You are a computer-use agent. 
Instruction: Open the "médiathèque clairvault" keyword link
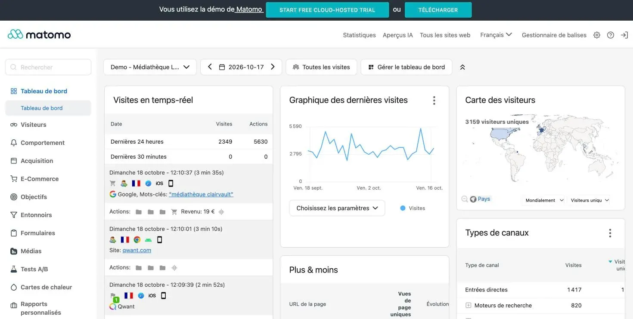click(x=201, y=194)
